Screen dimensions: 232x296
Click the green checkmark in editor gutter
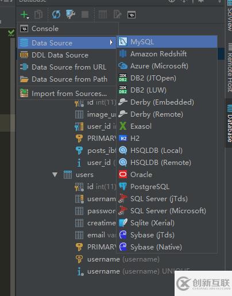(11, 33)
